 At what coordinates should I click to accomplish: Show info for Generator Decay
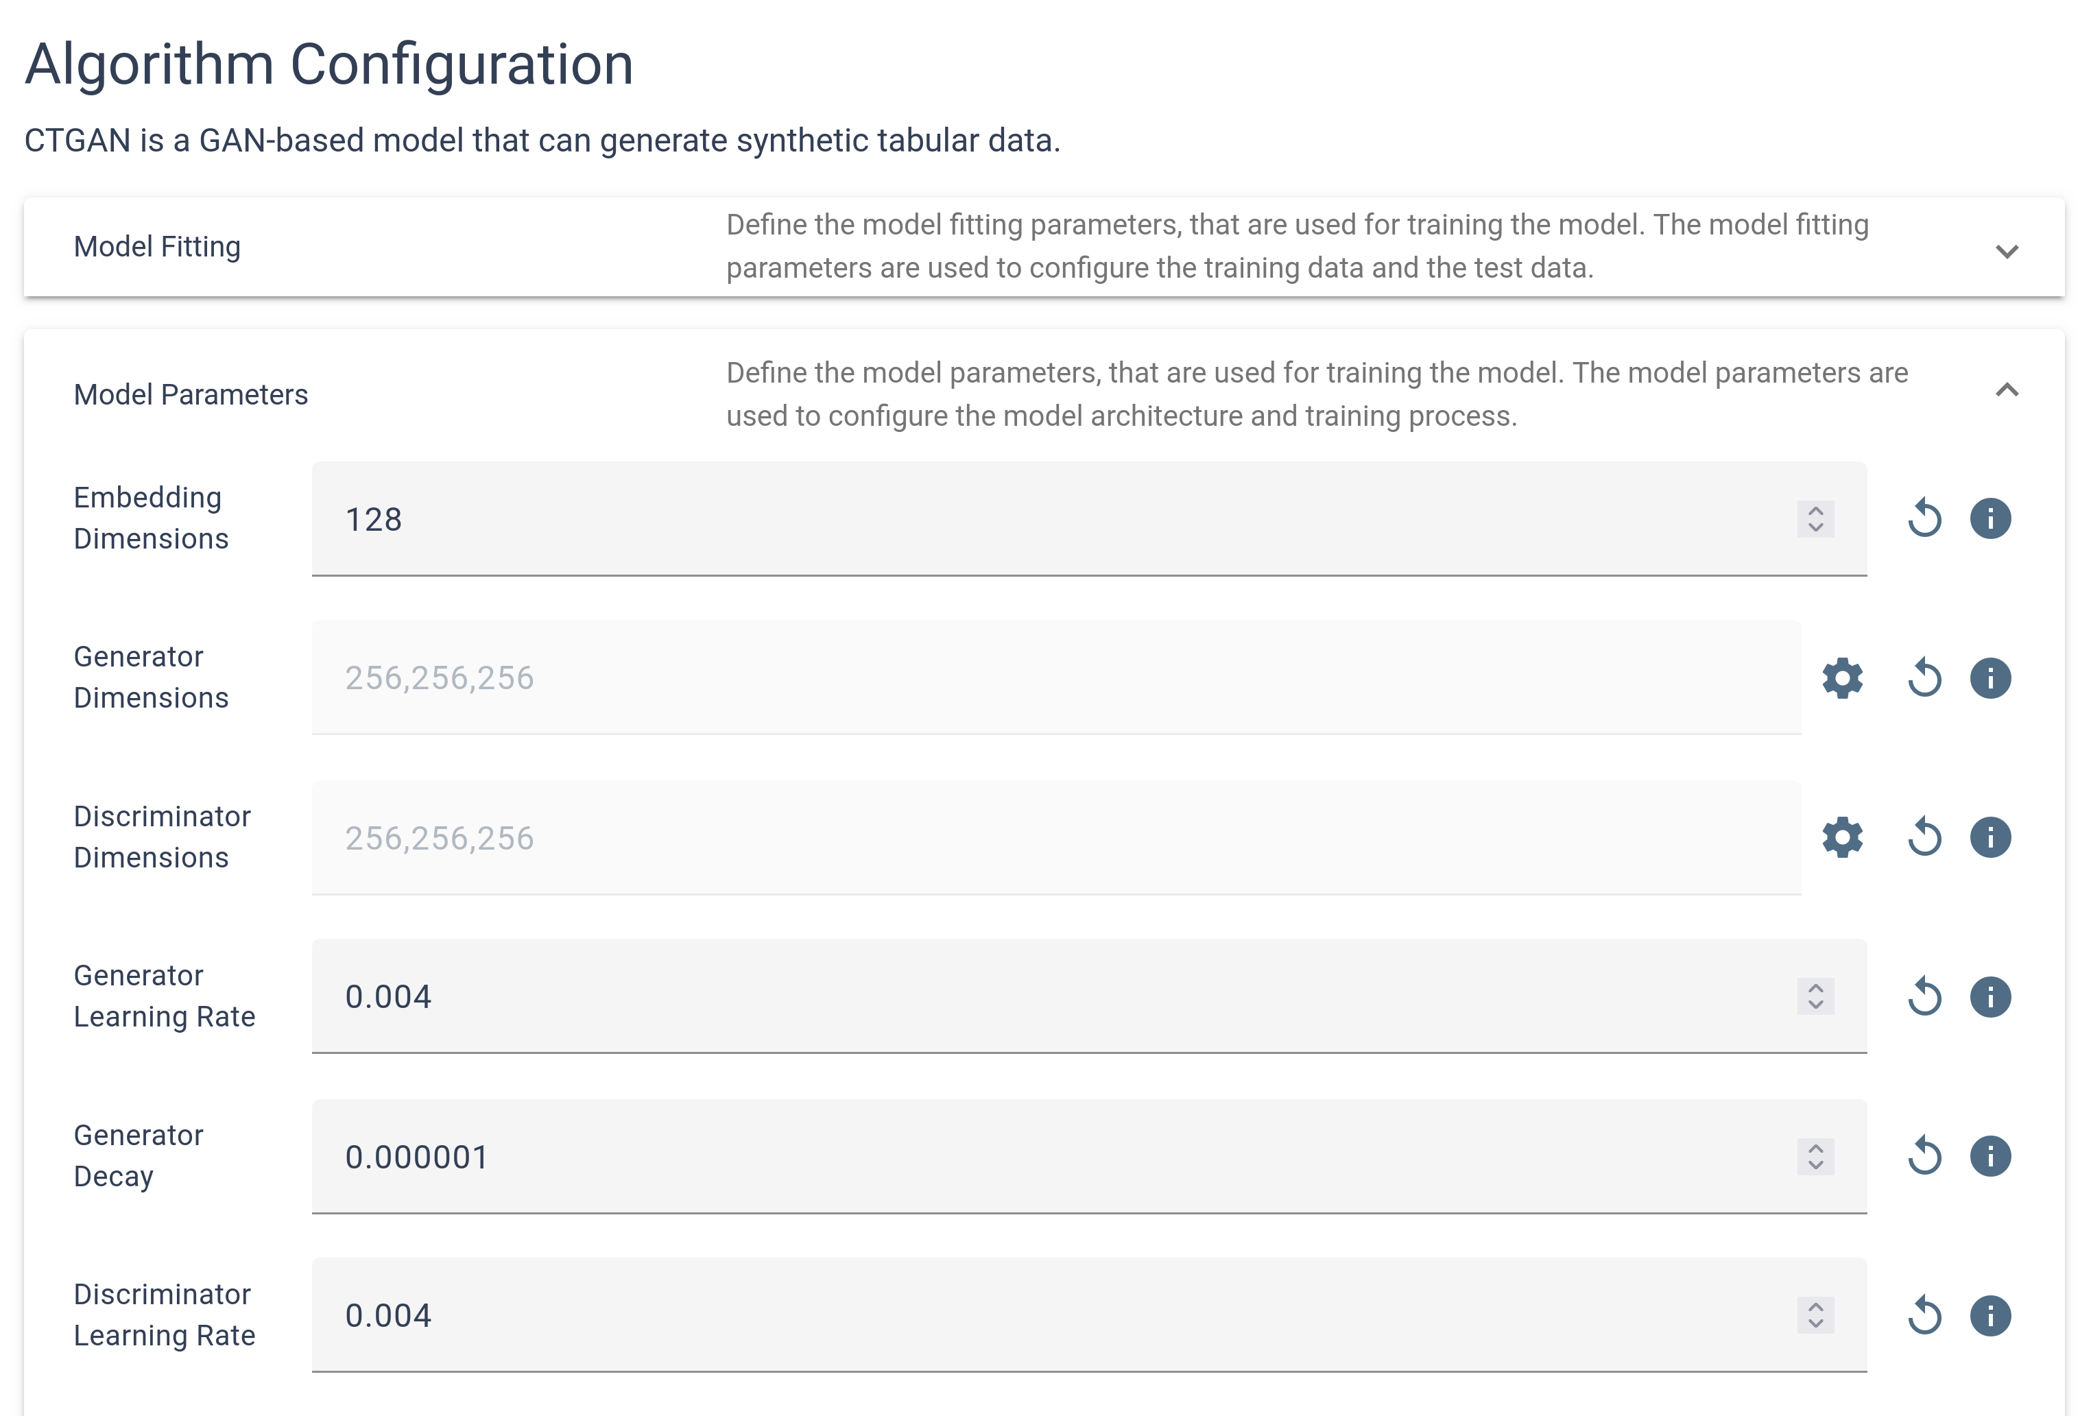(1990, 1156)
